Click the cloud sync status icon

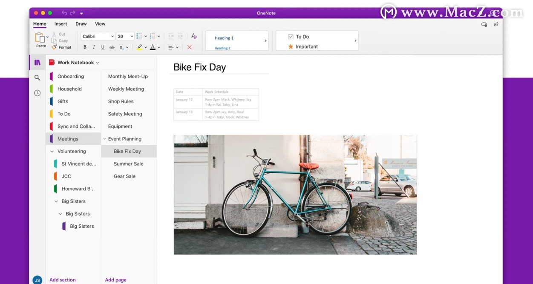pos(484,24)
